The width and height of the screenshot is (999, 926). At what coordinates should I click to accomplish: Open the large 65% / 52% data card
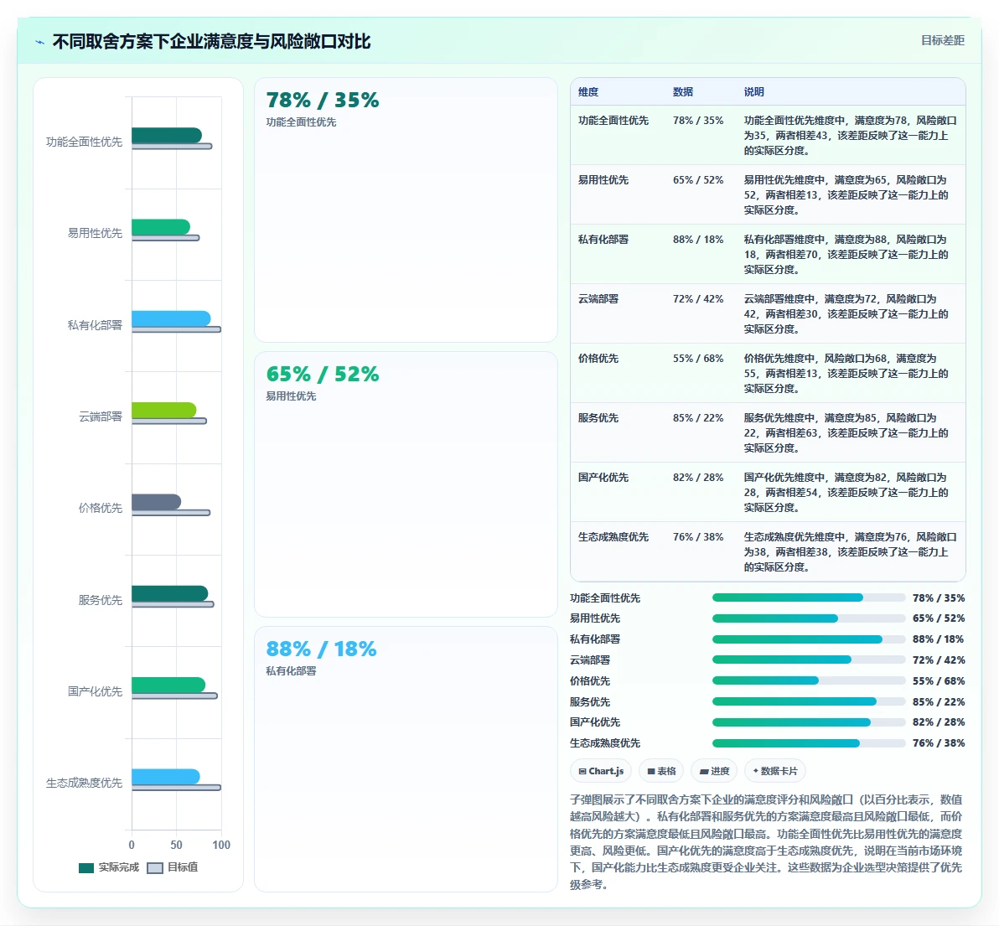tap(406, 484)
